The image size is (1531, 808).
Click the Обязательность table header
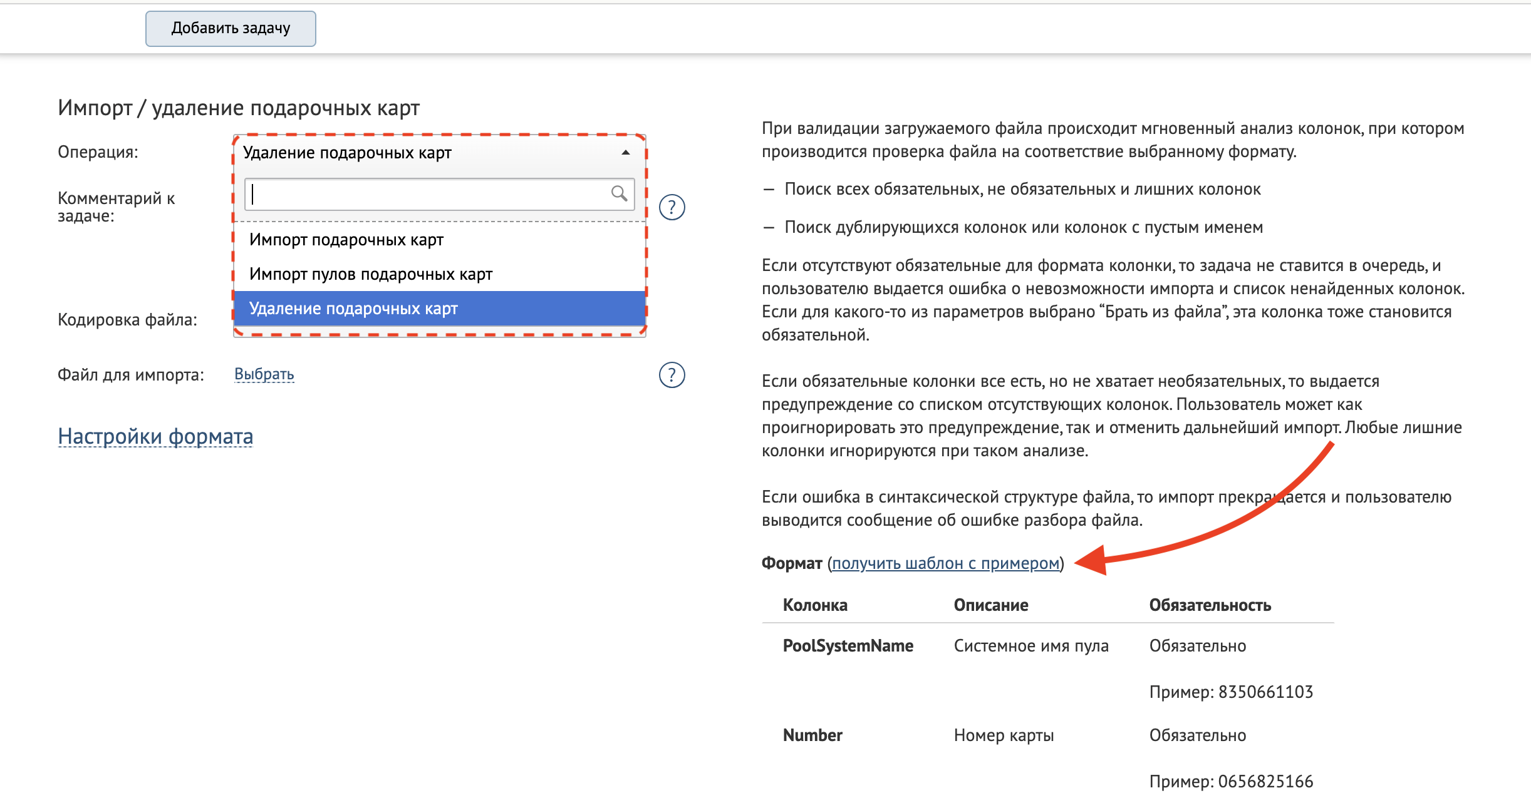[x=1210, y=605]
